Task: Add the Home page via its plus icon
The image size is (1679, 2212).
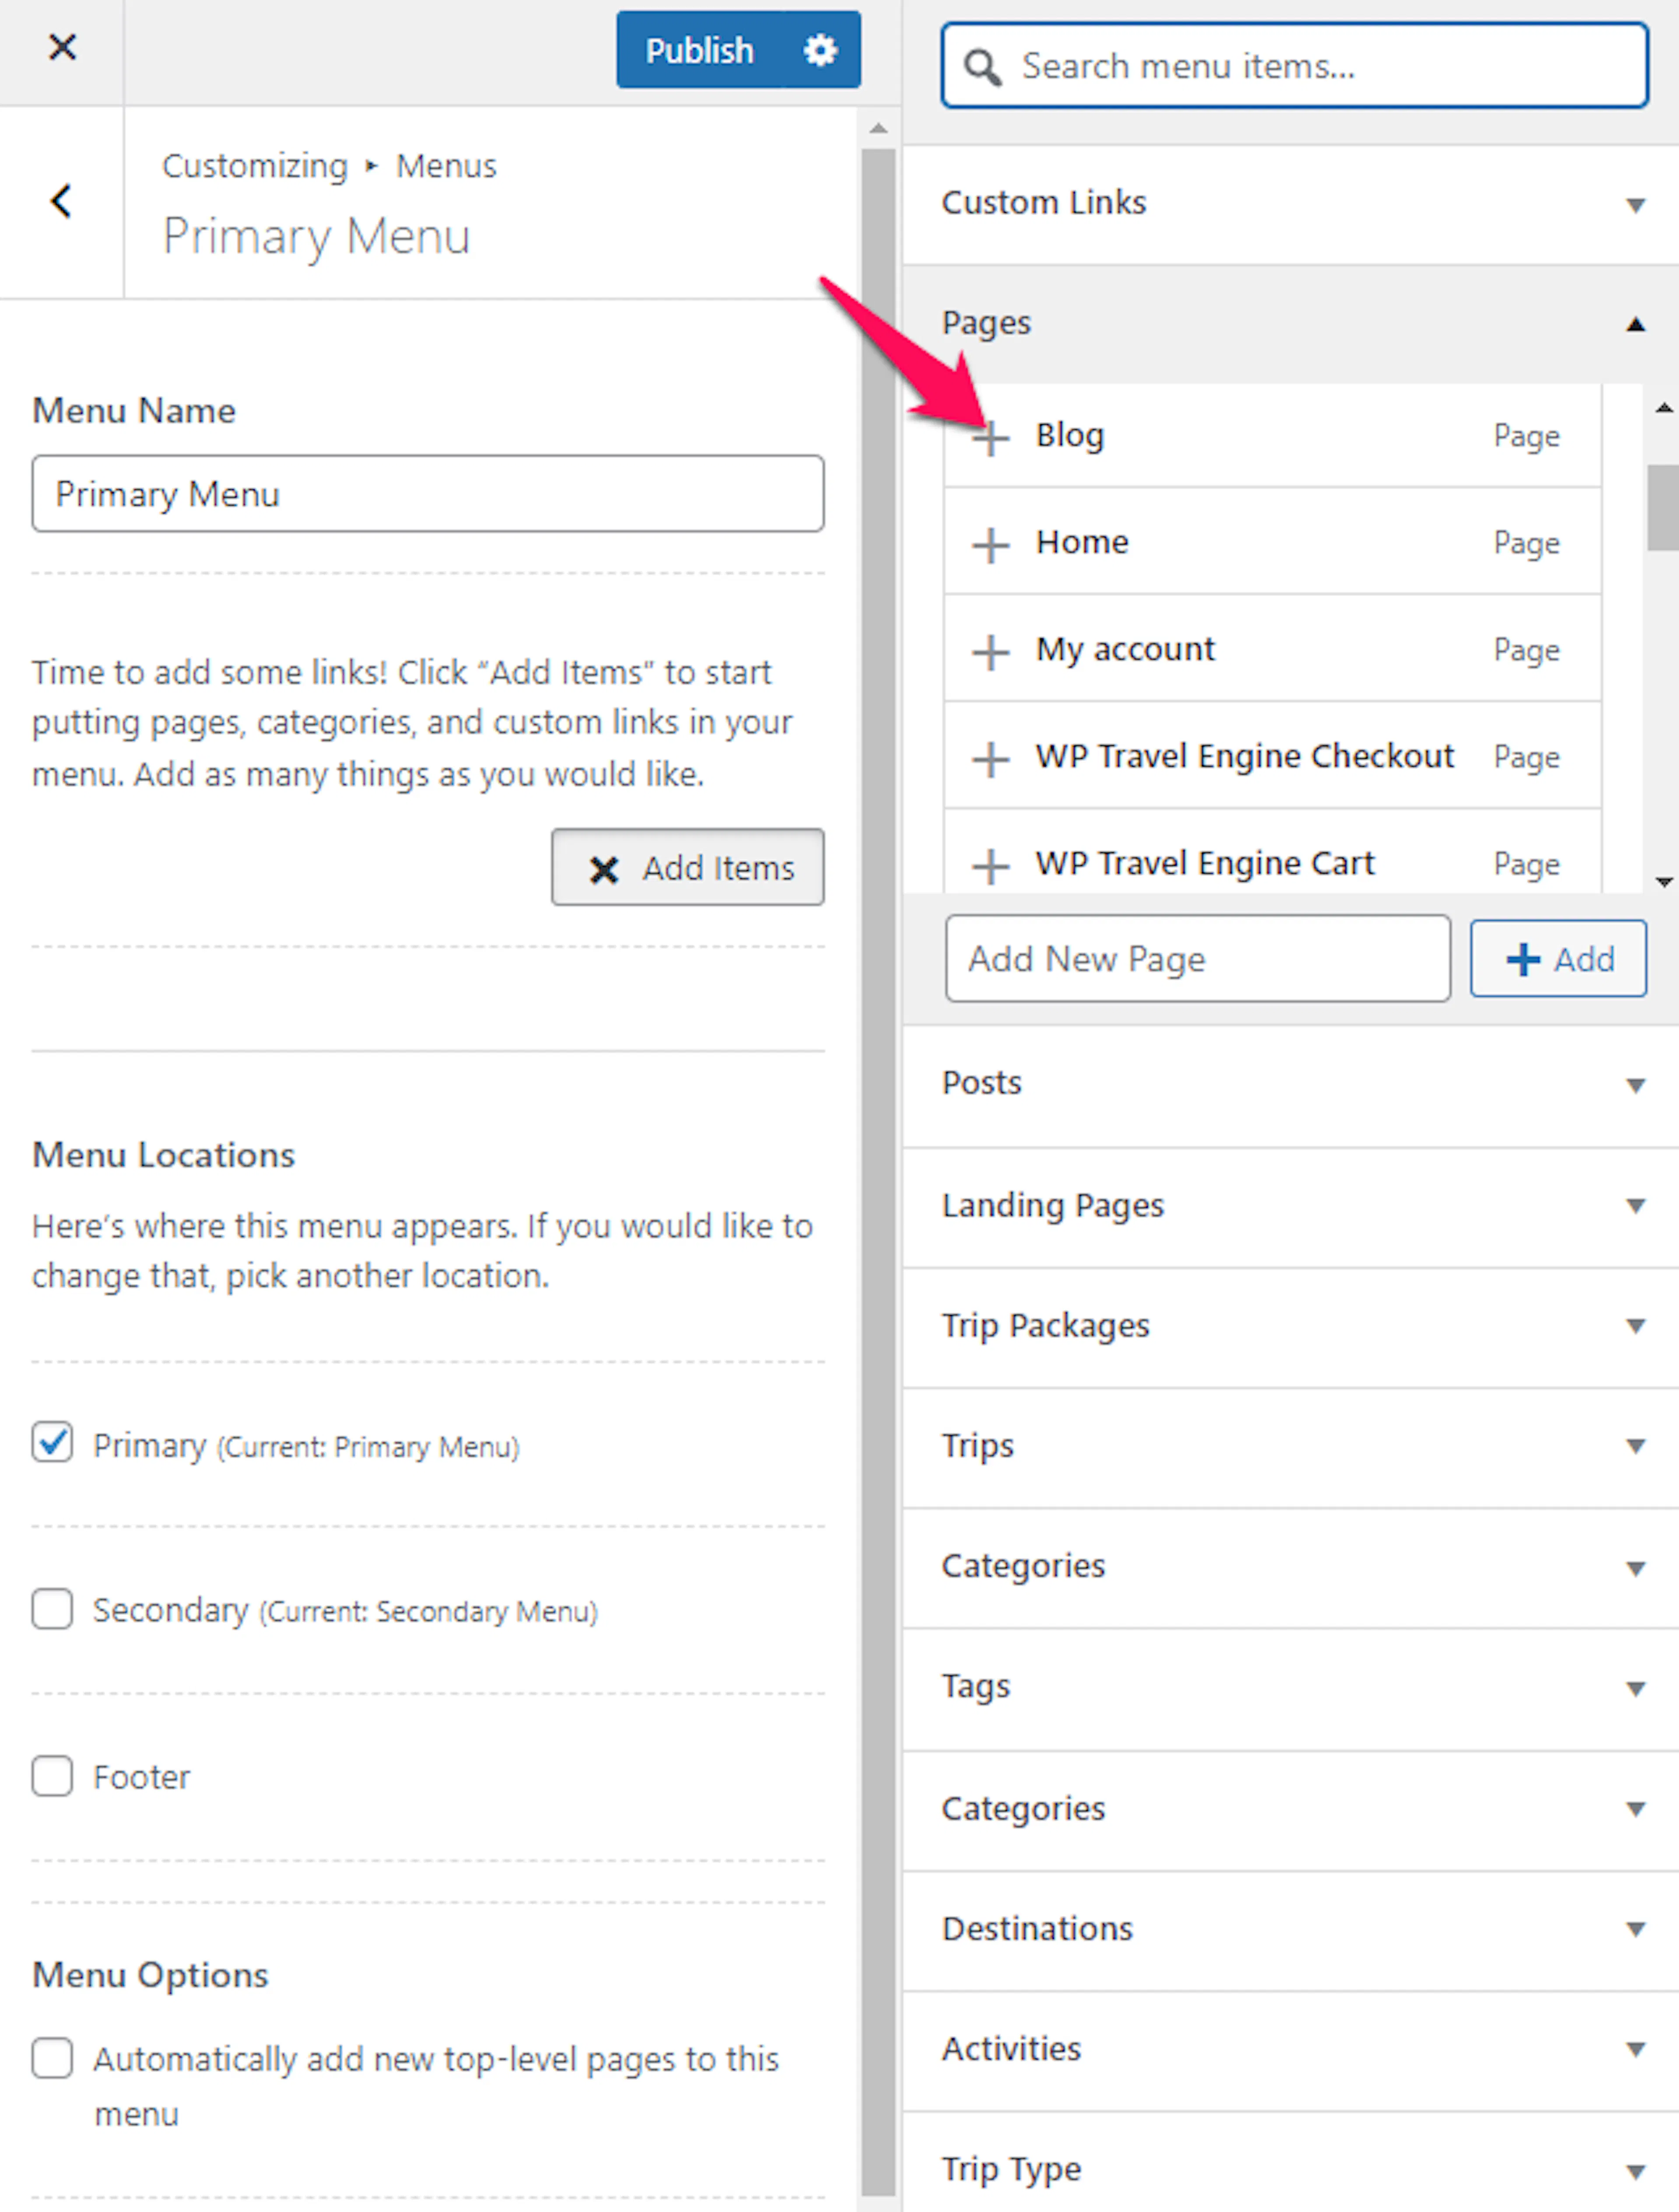Action: click(x=990, y=545)
